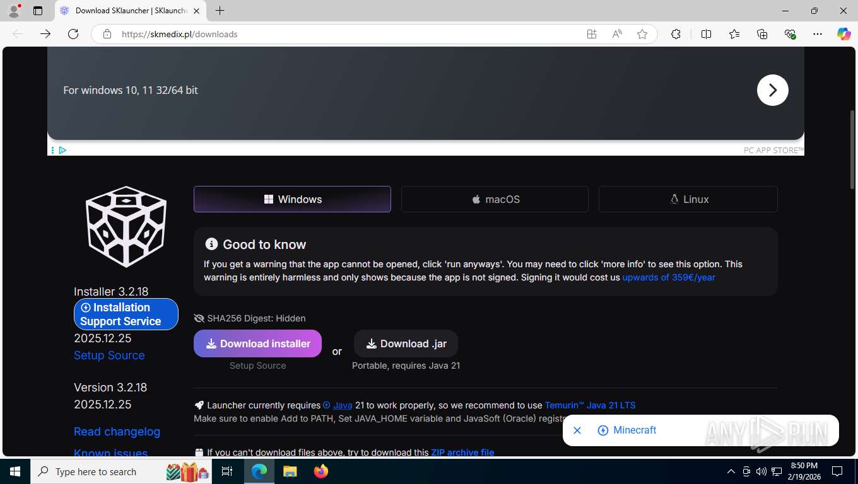Click the SKlauncher cube logo
This screenshot has height=484, width=858.
click(x=126, y=226)
